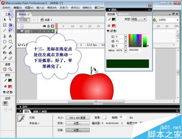Open the 修改(M) menu
The width and height of the screenshot is (182, 139).
tap(52, 8)
